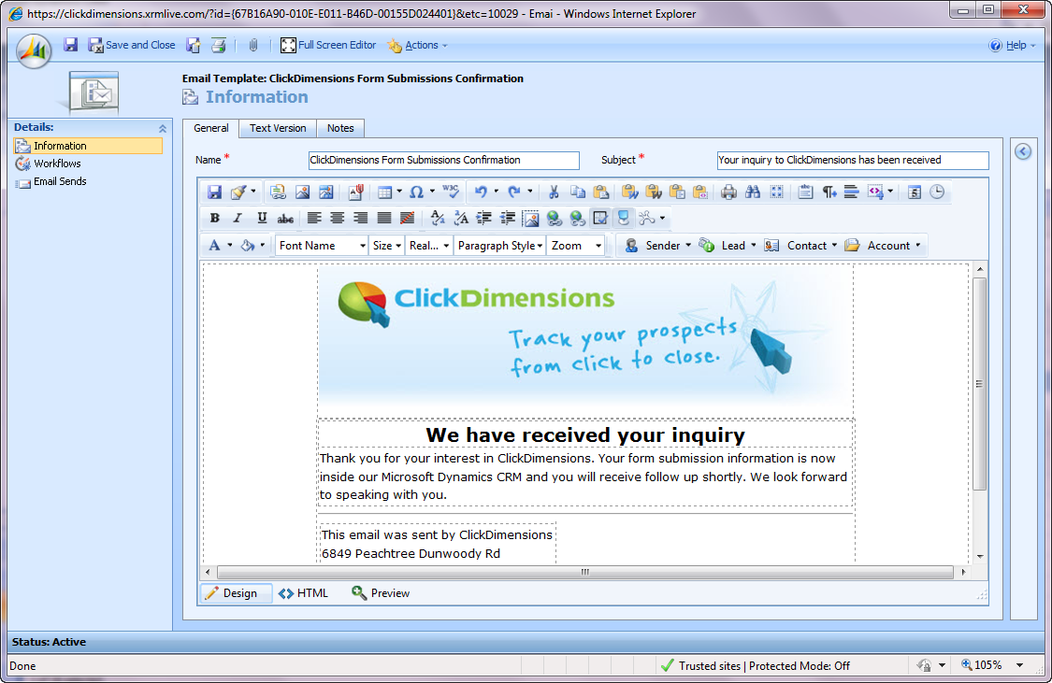Switch editor to HTML mode
Screen dimensions: 1052x683
coord(304,593)
